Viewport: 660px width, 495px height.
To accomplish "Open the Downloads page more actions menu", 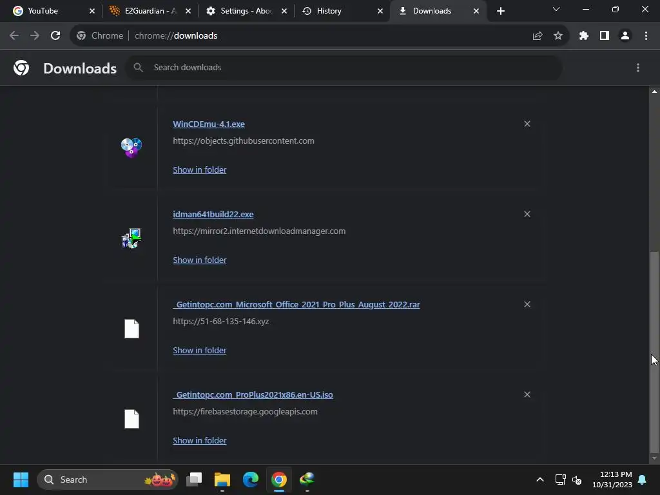I will 637,68.
